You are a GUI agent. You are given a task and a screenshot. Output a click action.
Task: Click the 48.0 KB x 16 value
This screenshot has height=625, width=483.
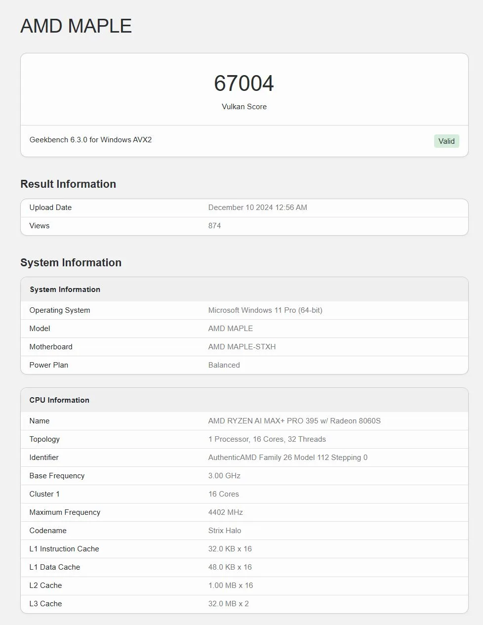(x=230, y=567)
